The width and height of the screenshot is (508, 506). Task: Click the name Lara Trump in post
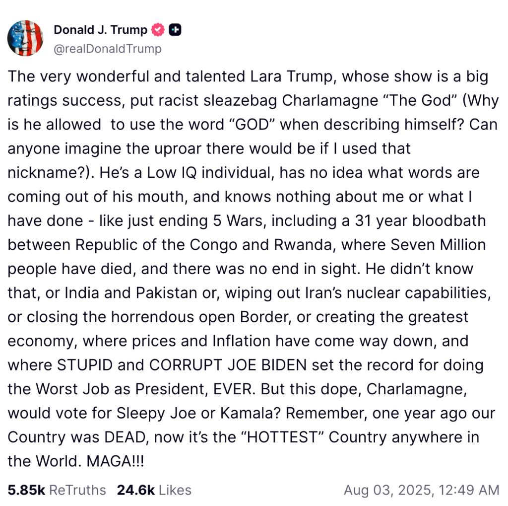(293, 77)
